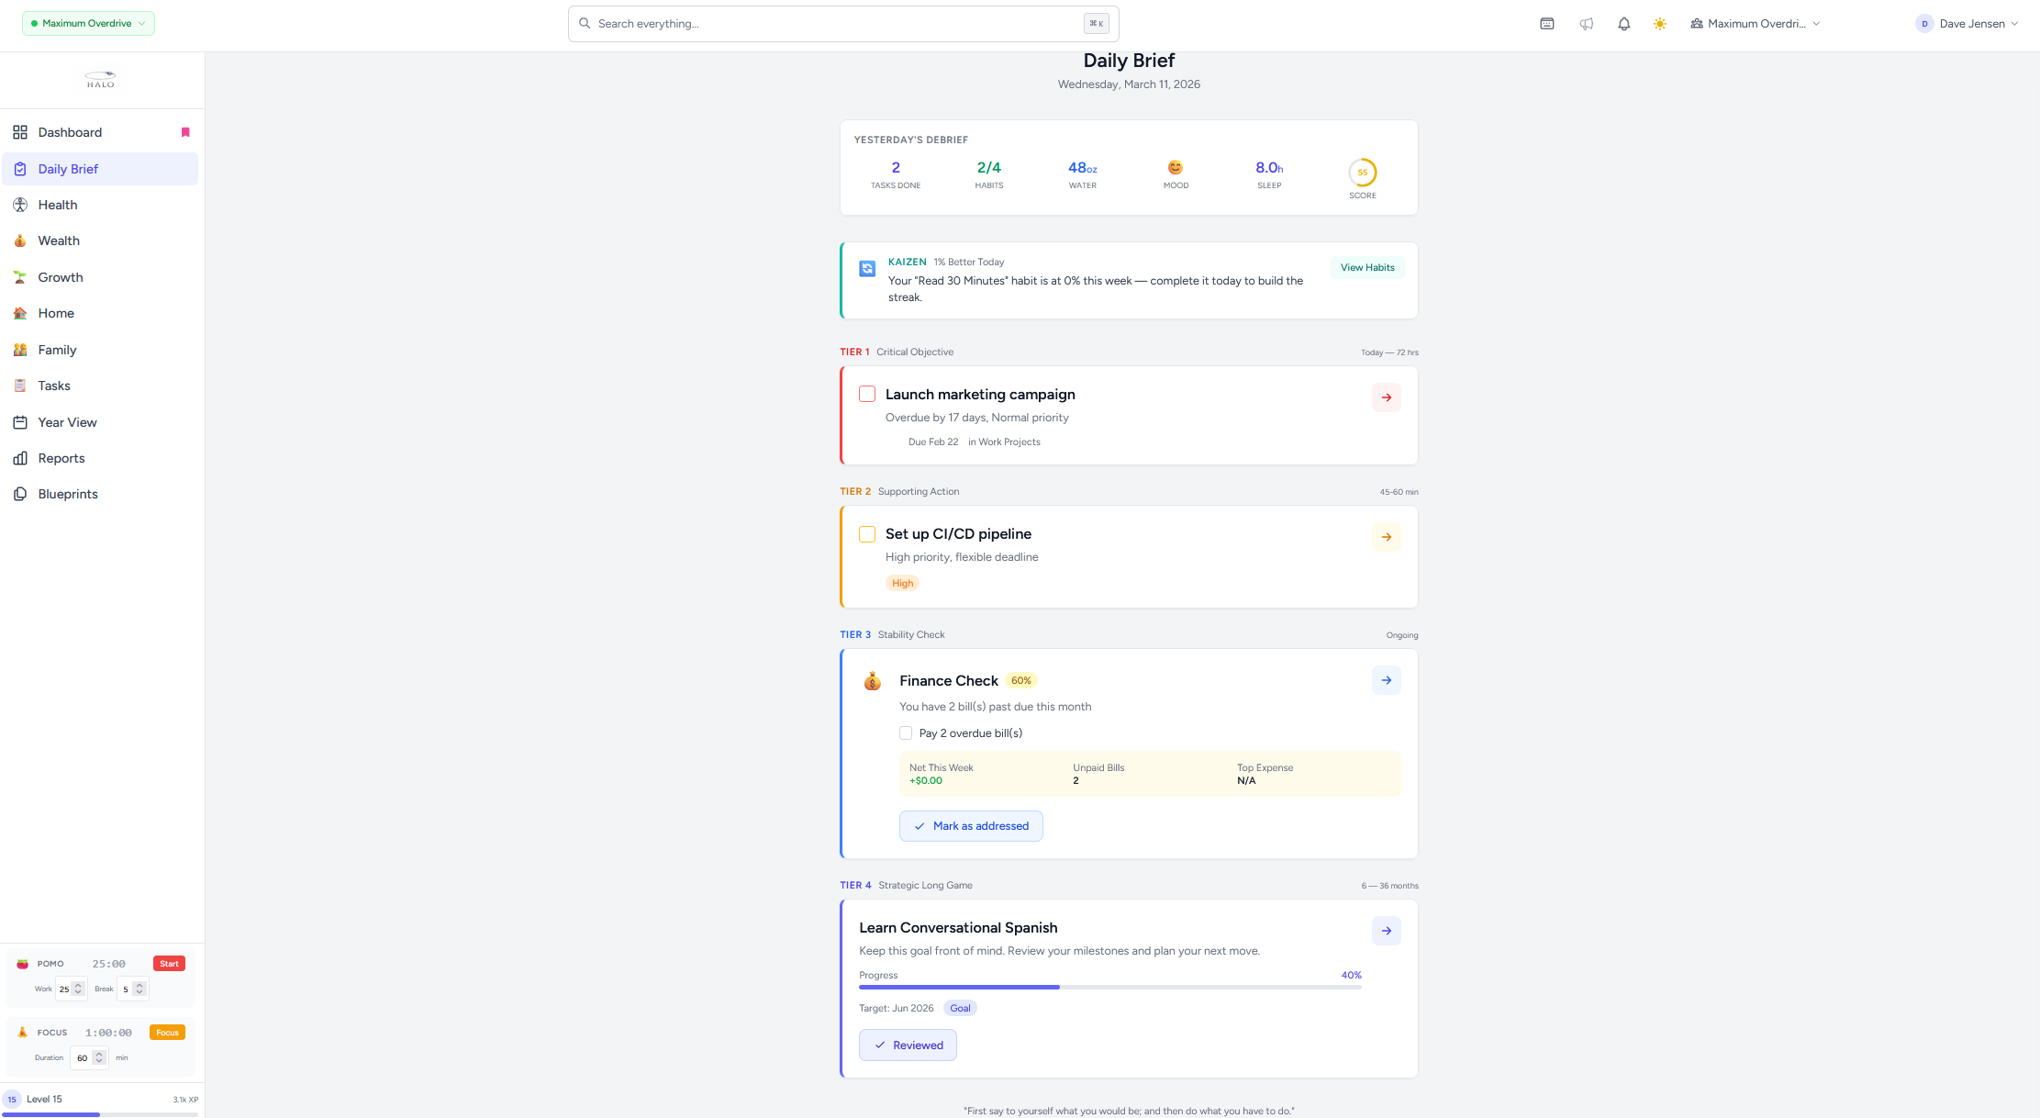The image size is (2040, 1118).
Task: Check the Set up CI/CD pipeline box
Action: tap(866, 533)
